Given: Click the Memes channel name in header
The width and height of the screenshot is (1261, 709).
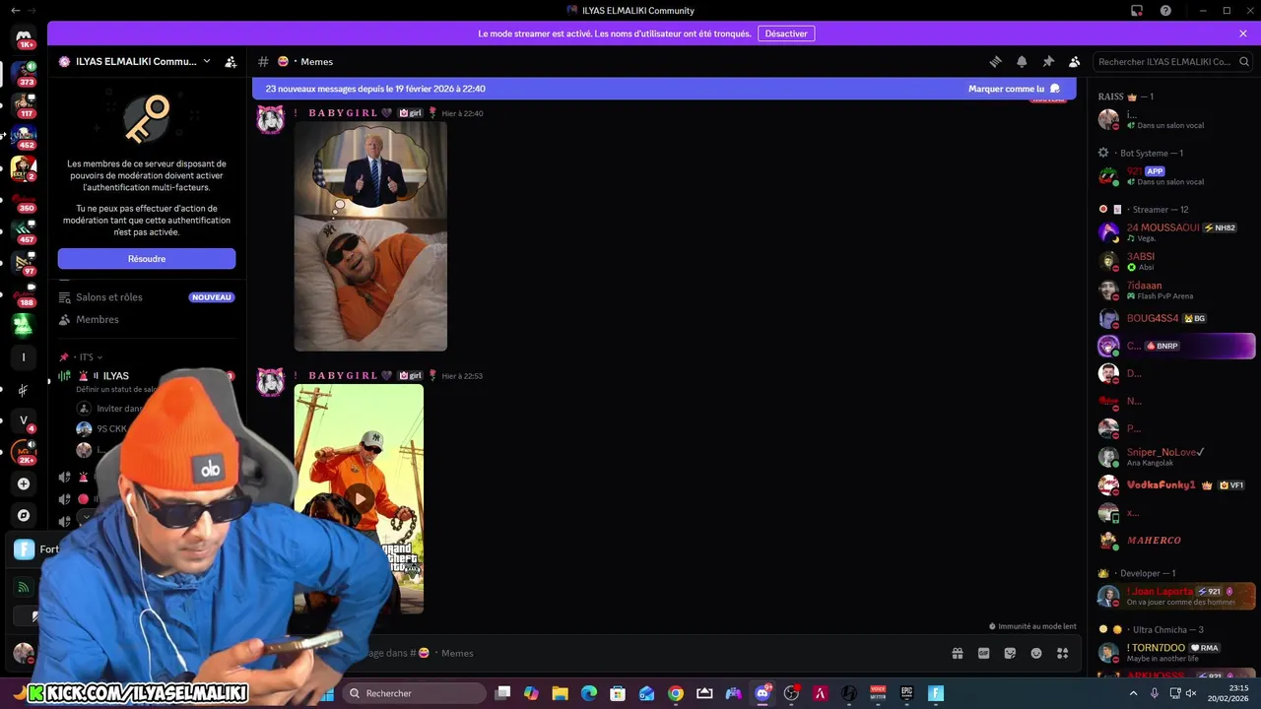Looking at the screenshot, I should 316,61.
